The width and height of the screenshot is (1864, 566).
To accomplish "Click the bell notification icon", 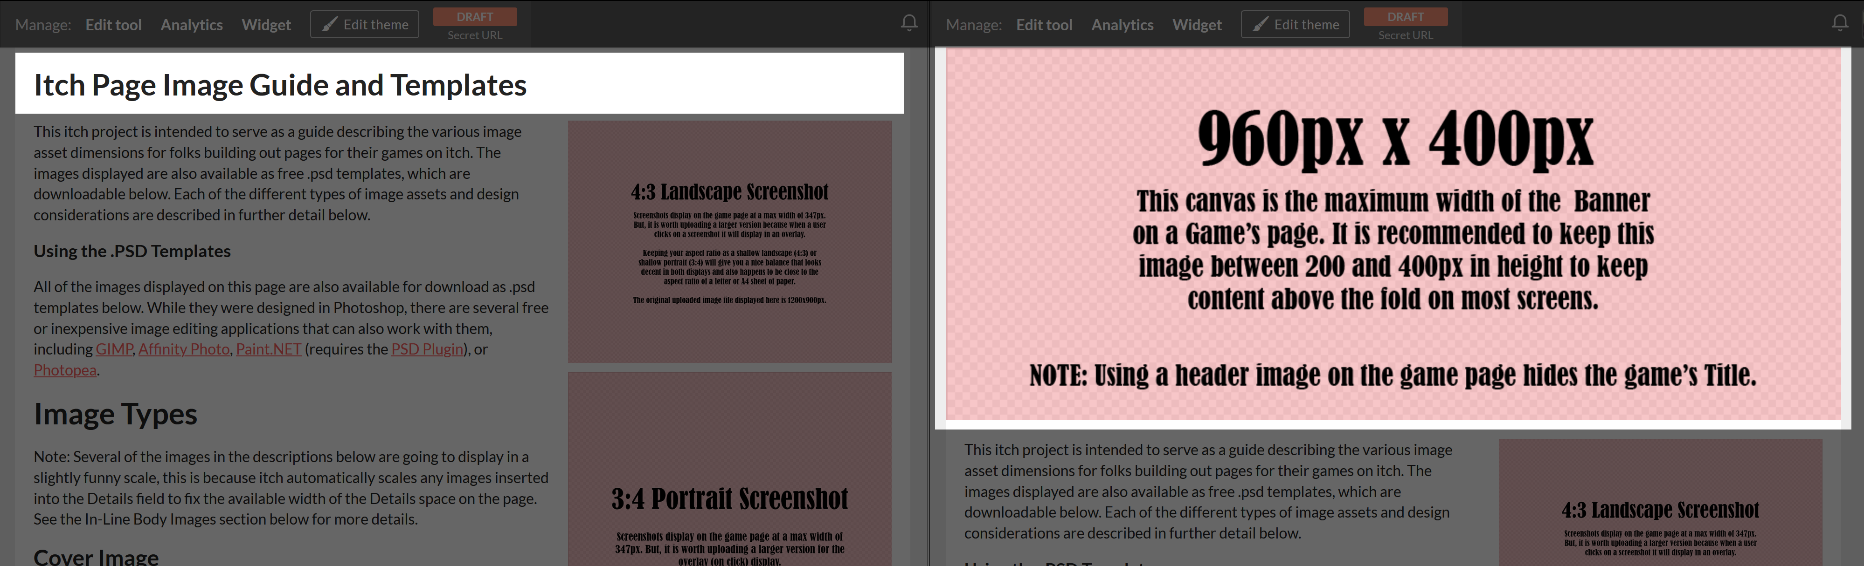I will pyautogui.click(x=906, y=22).
